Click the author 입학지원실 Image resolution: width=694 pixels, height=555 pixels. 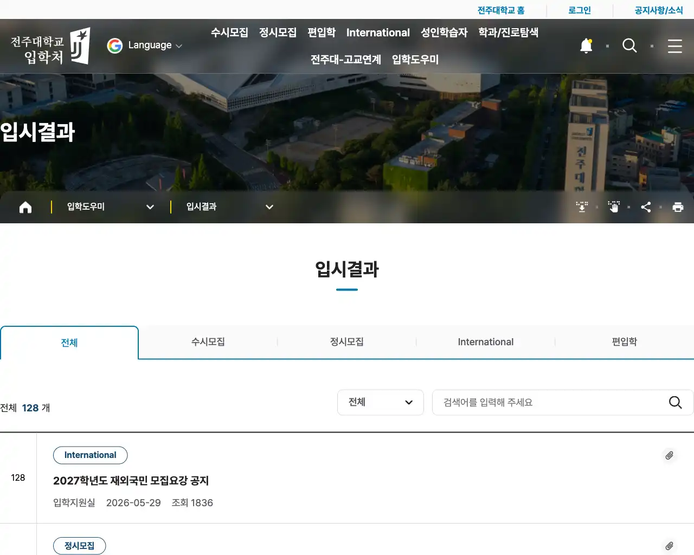click(74, 503)
